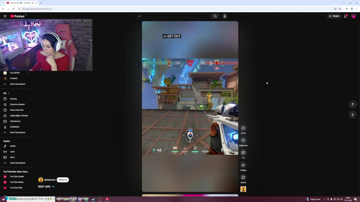Share the Short via Paylaş

(243, 165)
